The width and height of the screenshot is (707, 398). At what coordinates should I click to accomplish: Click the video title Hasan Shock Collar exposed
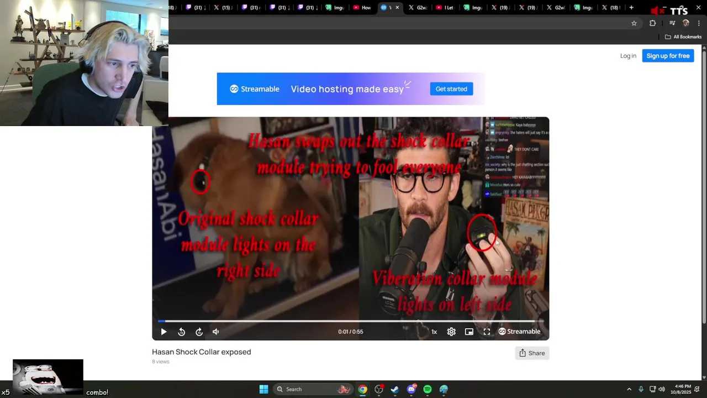click(x=202, y=352)
